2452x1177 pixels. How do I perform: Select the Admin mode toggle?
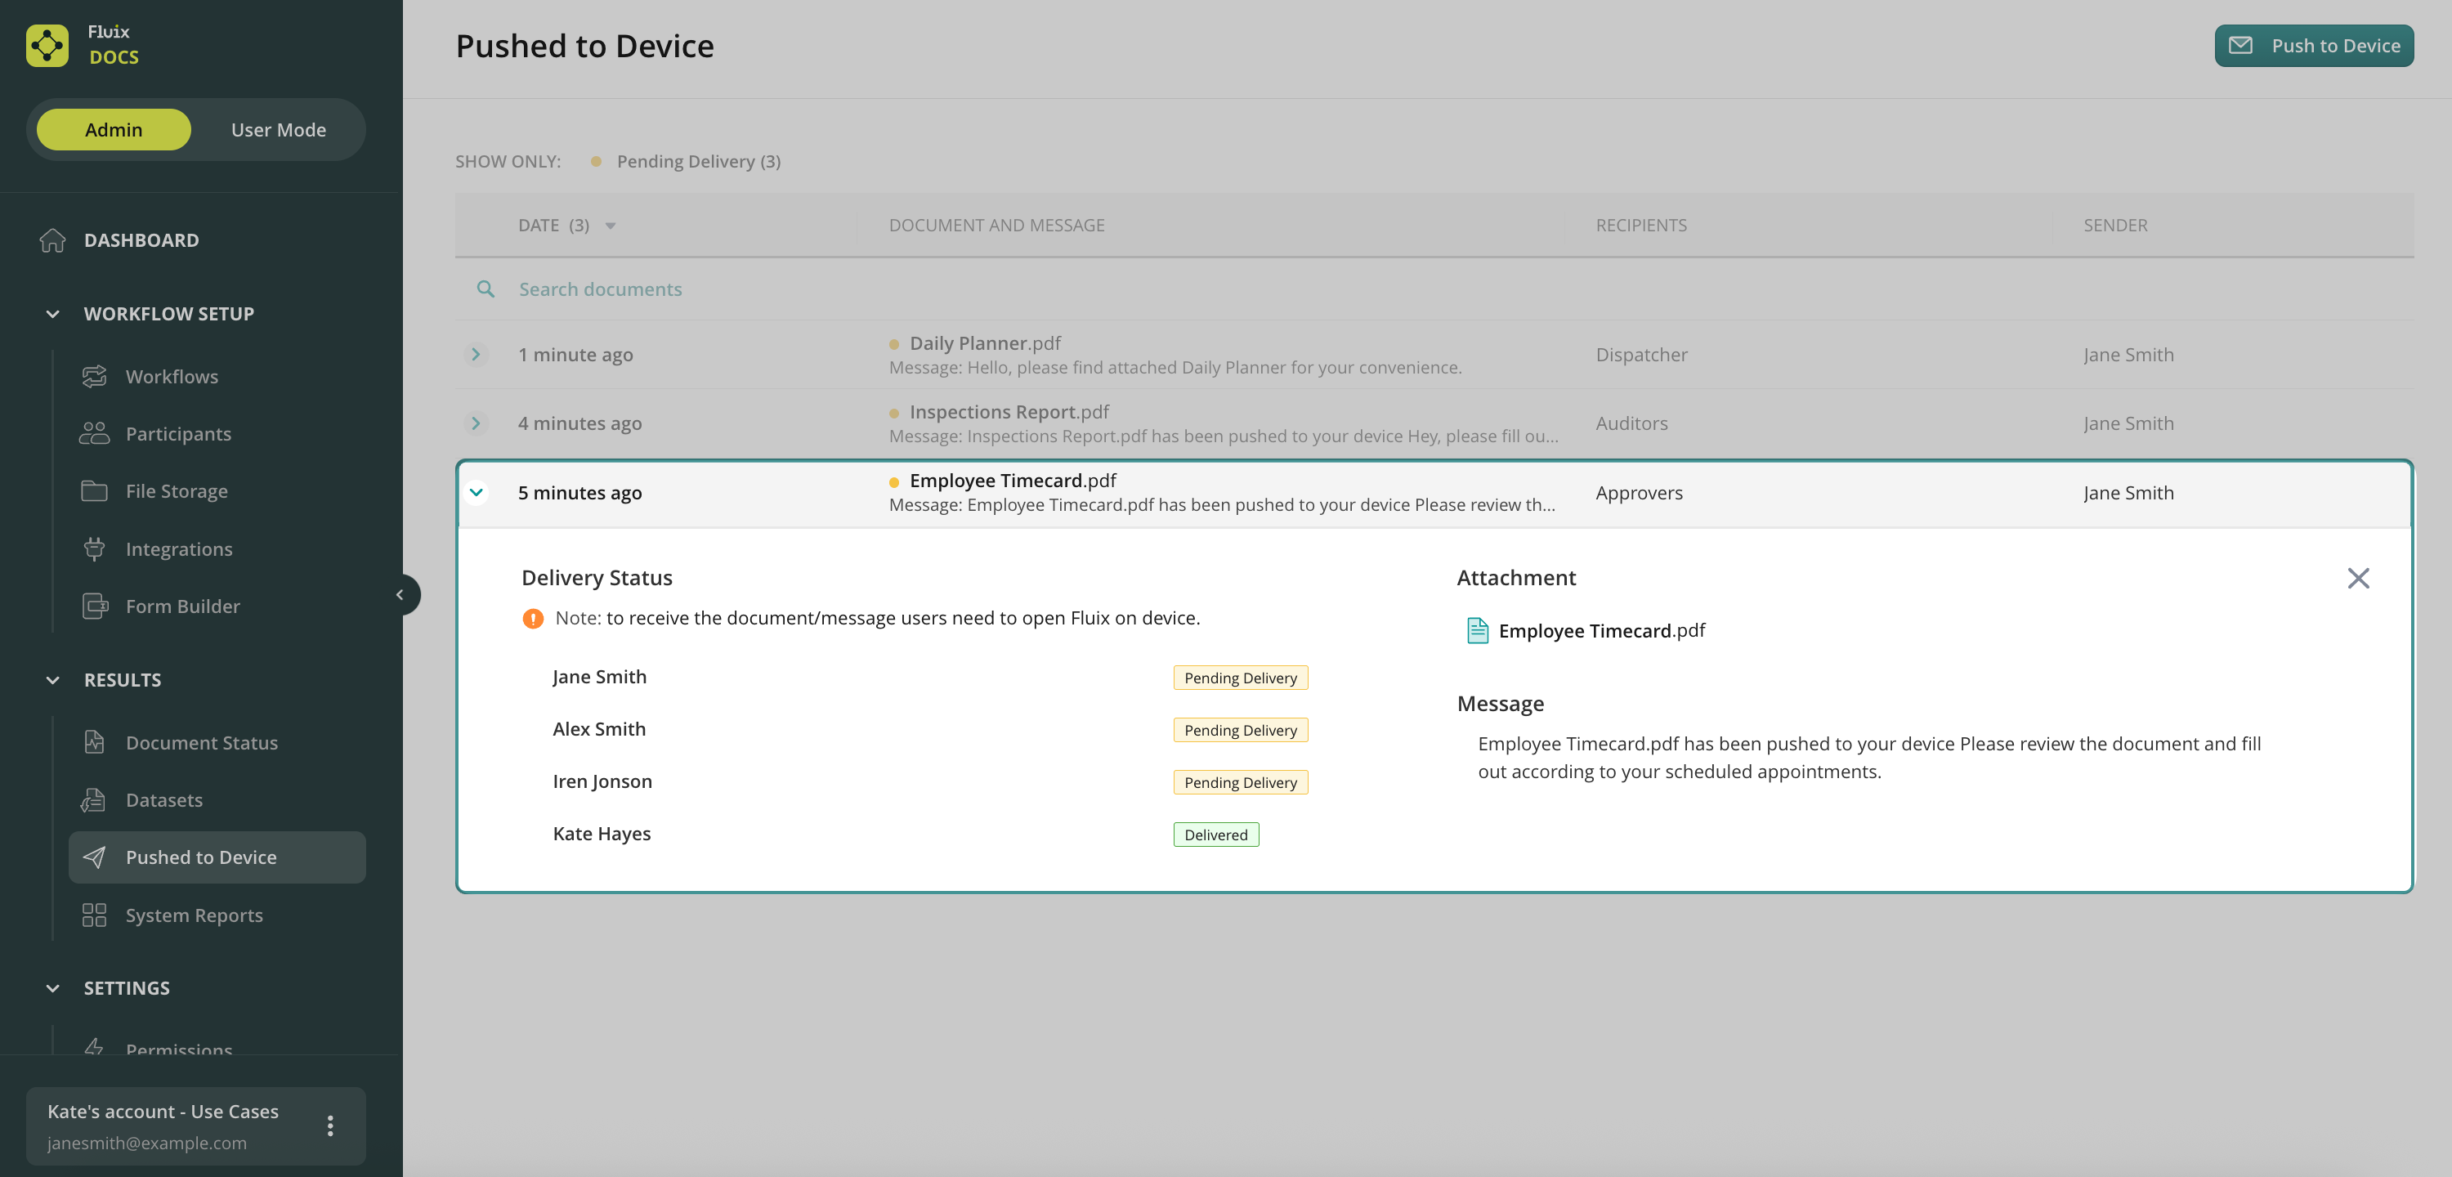(x=114, y=129)
